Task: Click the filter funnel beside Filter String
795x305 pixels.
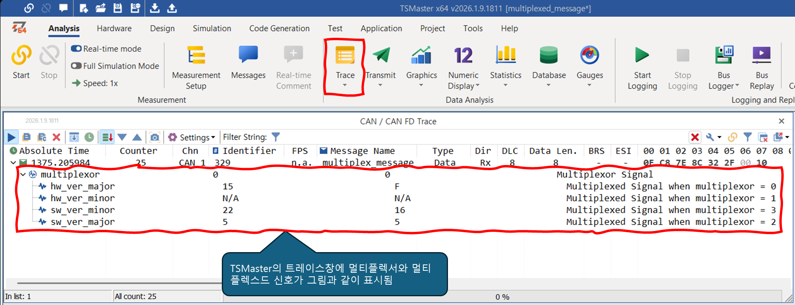Action: [275, 137]
